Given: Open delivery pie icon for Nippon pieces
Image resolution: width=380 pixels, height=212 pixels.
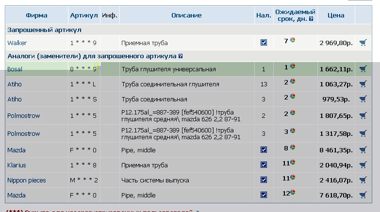Looking at the screenshot, I should (x=293, y=177).
